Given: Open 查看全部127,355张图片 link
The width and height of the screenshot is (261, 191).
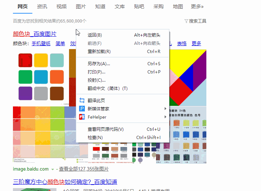Looking at the screenshot, I should (x=84, y=169).
